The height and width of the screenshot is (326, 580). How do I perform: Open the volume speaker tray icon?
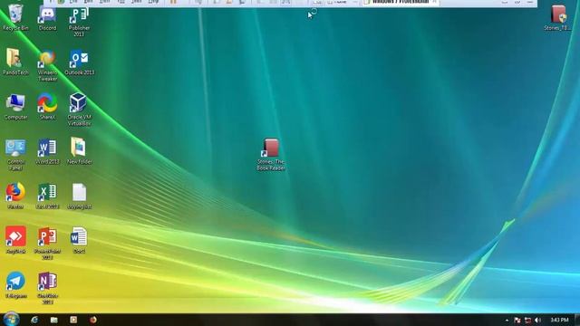tap(537, 320)
